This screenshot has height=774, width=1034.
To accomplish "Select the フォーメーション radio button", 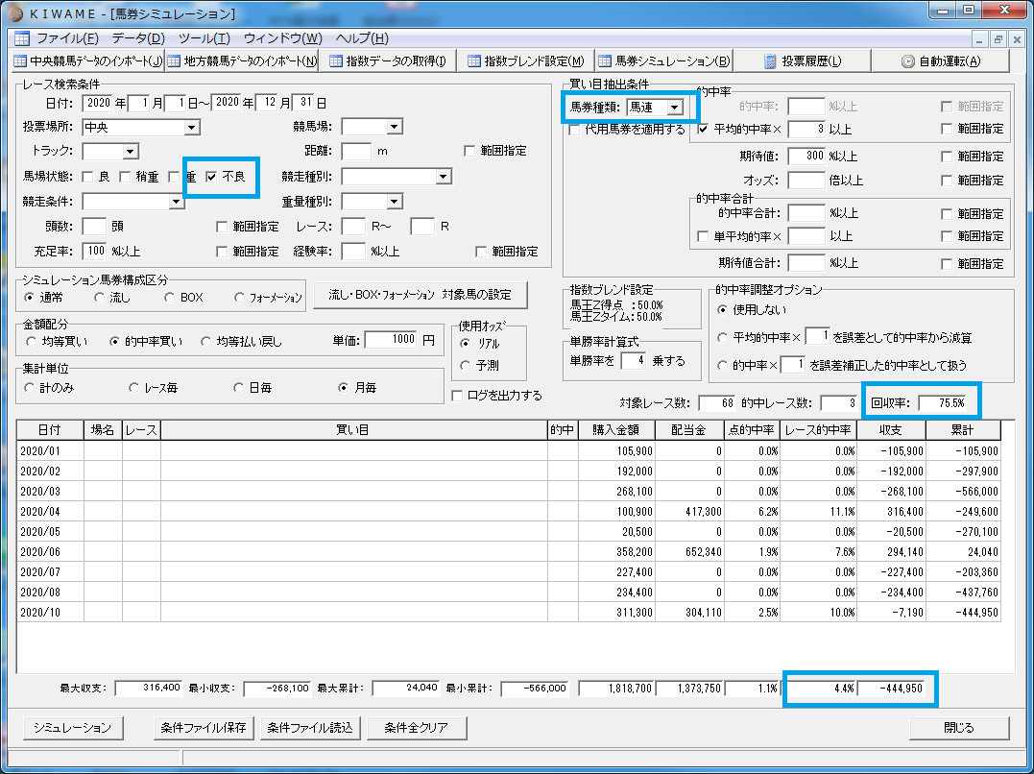I will pyautogui.click(x=239, y=298).
